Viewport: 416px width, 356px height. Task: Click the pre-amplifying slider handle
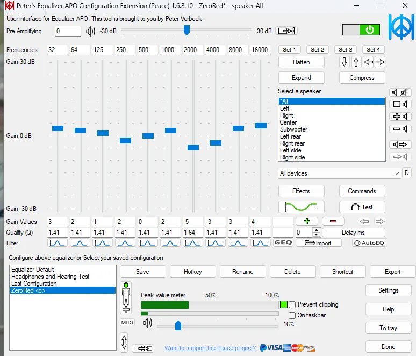click(187, 30)
